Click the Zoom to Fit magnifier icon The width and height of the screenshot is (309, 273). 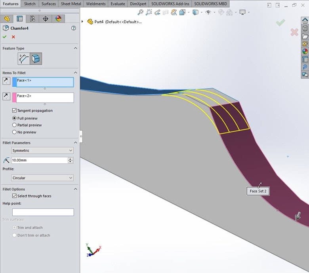pyautogui.click(x=140, y=12)
